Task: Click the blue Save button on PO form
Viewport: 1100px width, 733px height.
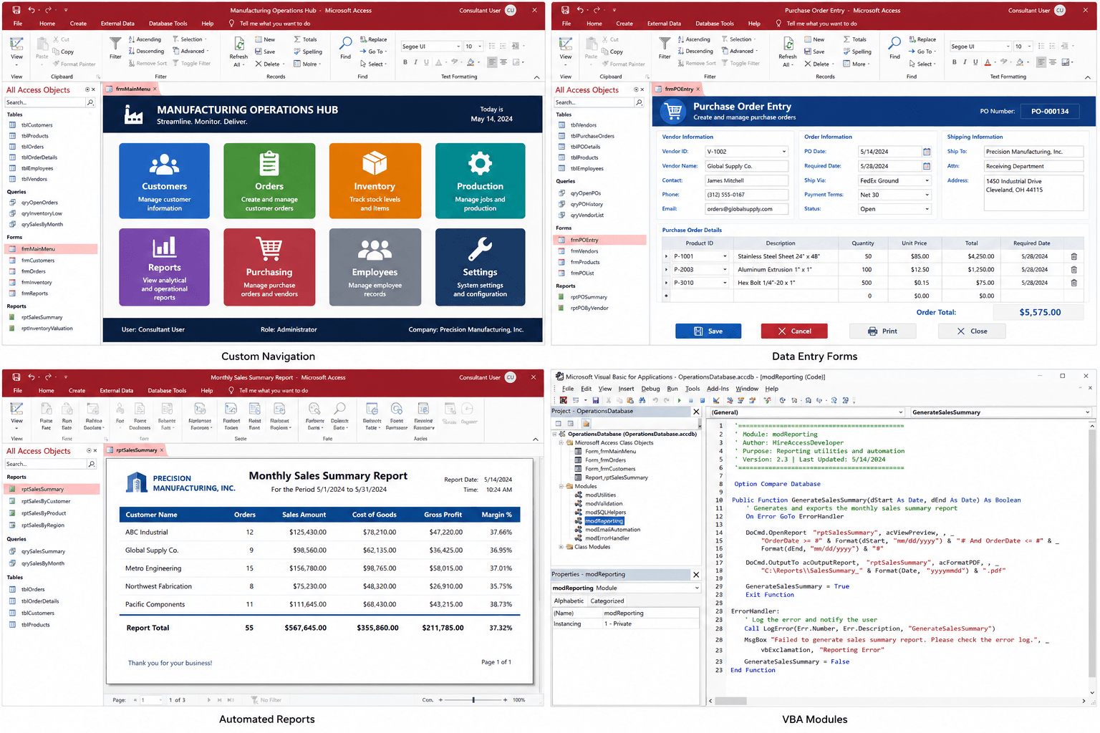Action: coord(708,331)
